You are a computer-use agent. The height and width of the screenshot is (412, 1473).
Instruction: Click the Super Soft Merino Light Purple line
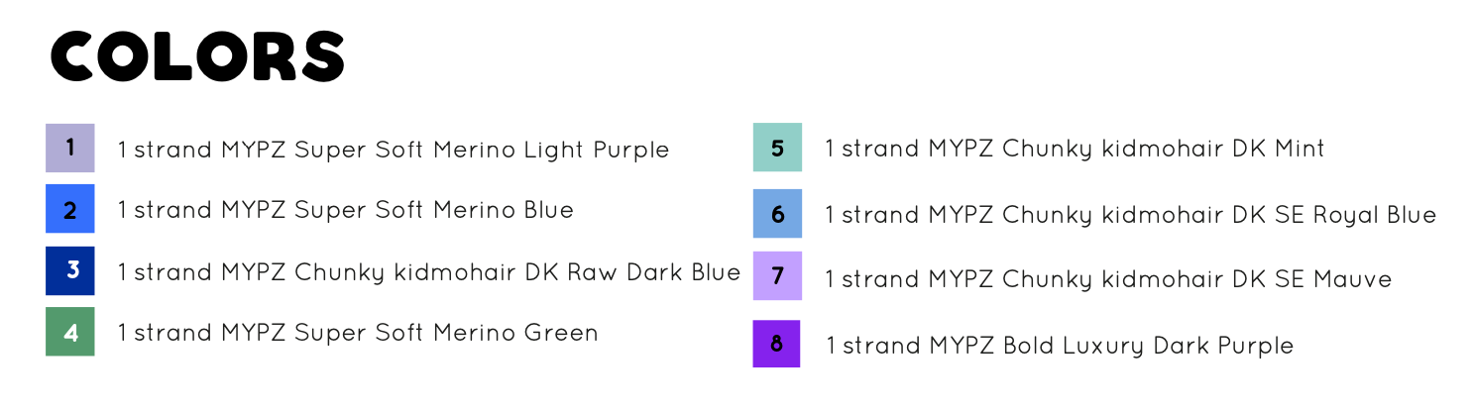[394, 150]
